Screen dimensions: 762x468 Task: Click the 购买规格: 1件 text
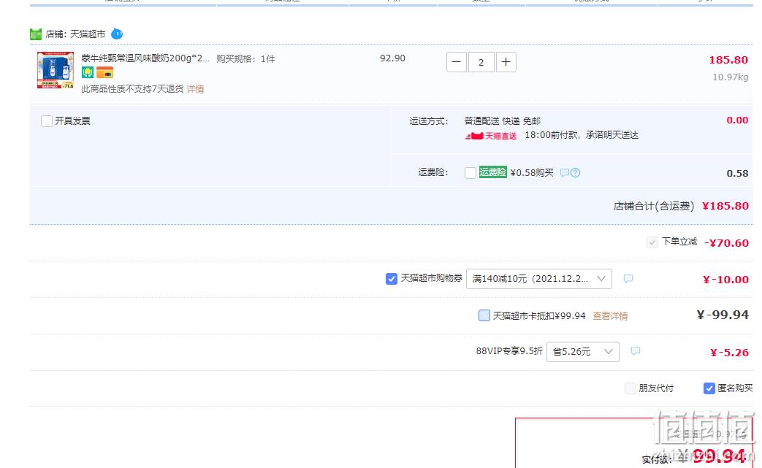[245, 58]
